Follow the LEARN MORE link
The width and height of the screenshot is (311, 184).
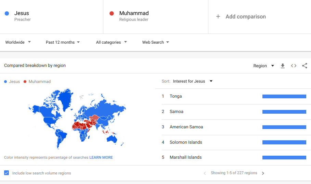pos(101,157)
